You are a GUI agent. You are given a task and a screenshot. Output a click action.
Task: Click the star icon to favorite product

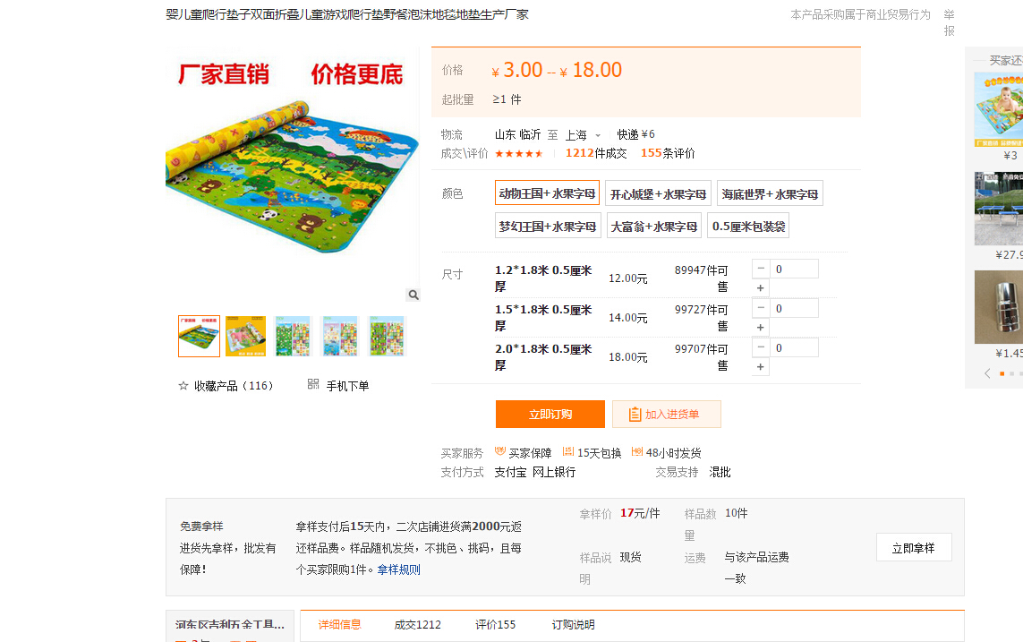coord(183,386)
